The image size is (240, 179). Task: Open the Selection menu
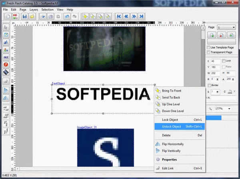point(48,10)
